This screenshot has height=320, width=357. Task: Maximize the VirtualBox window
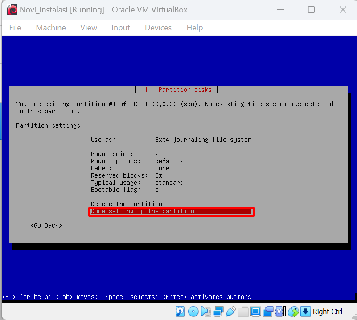click(x=311, y=9)
